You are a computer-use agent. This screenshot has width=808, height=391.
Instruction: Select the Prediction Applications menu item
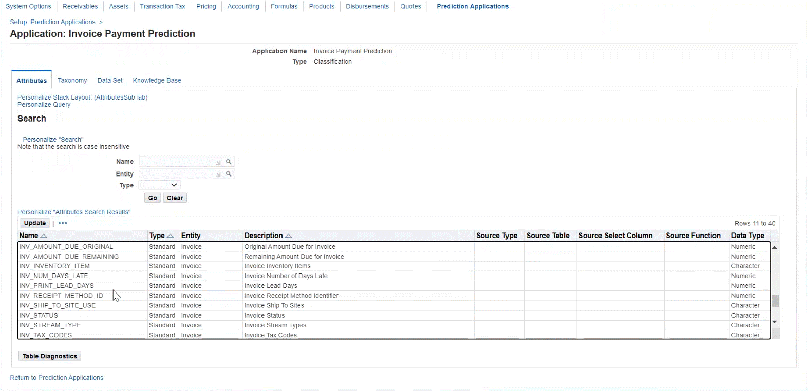(x=473, y=6)
